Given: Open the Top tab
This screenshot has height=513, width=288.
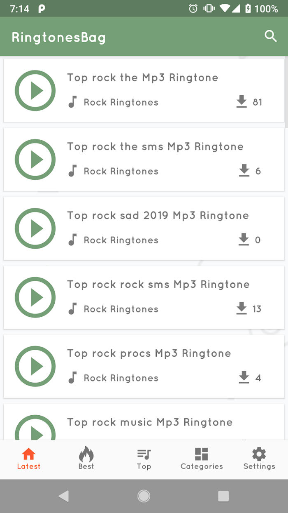Looking at the screenshot, I should pyautogui.click(x=144, y=459).
